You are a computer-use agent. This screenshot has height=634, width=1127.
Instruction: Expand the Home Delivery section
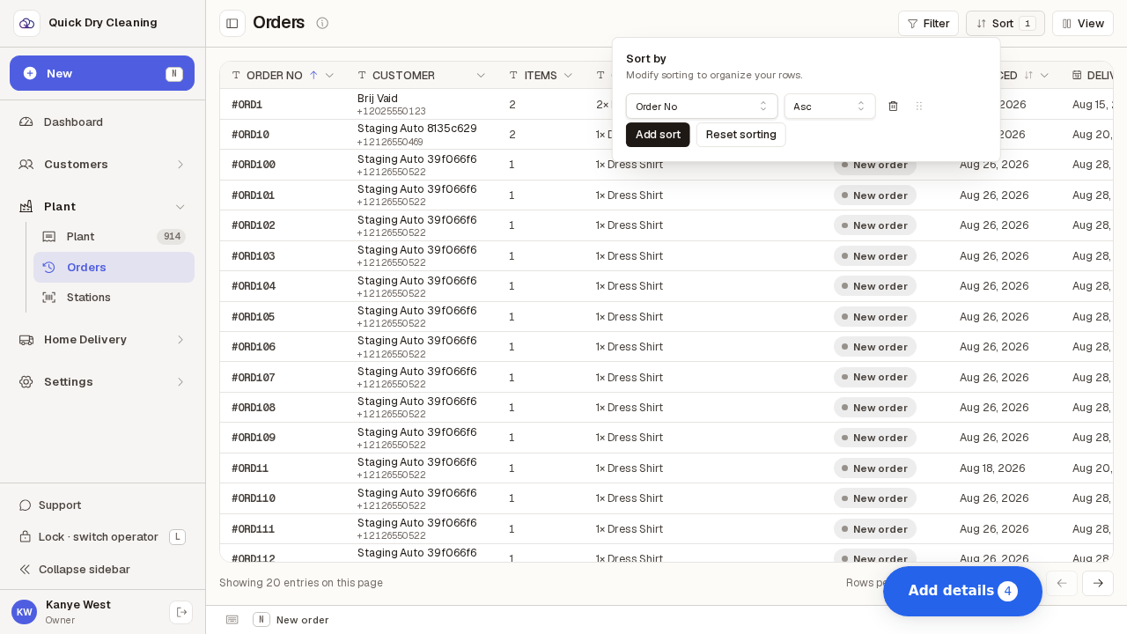click(102, 339)
